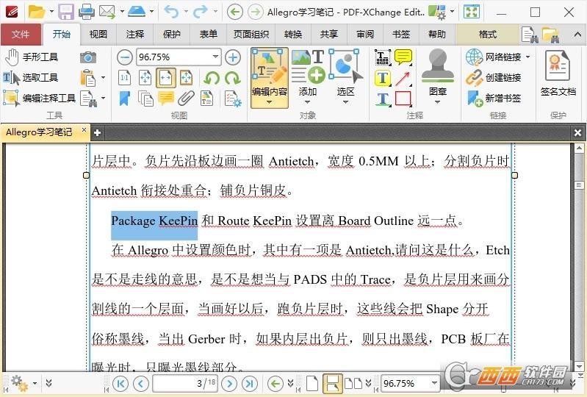Undo the last action
The height and width of the screenshot is (397, 587).
(x=171, y=12)
